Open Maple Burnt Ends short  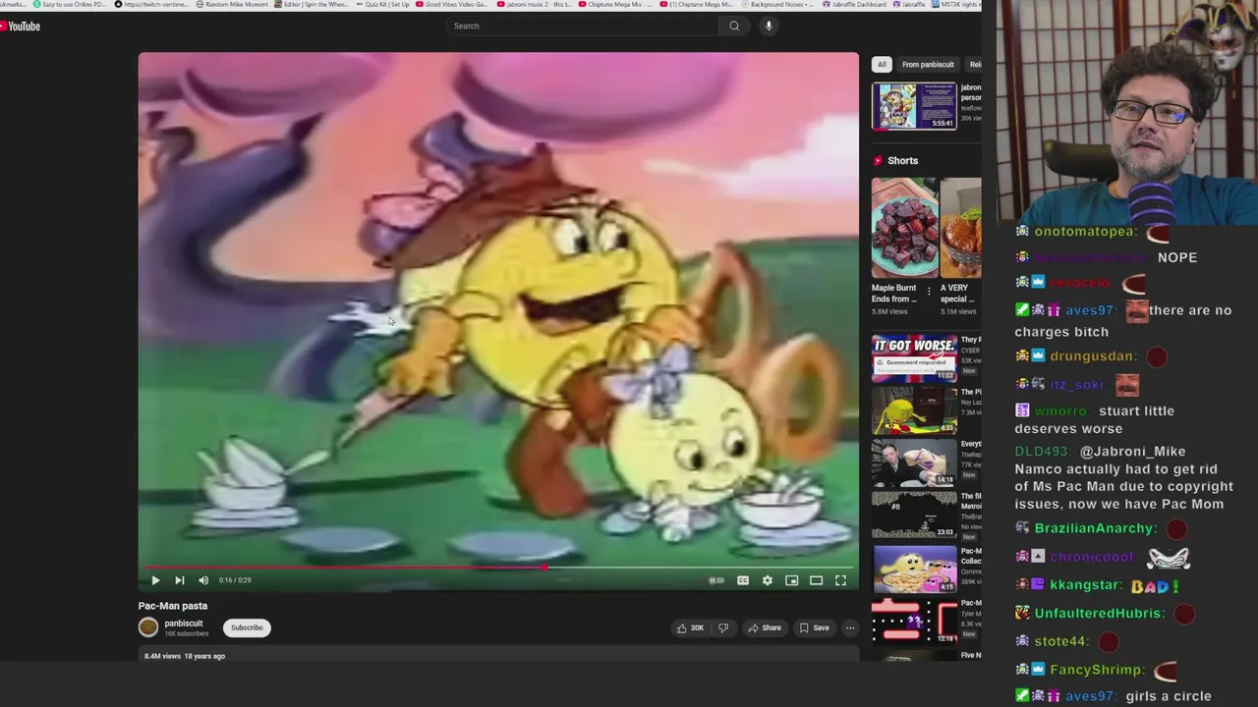[x=904, y=228]
